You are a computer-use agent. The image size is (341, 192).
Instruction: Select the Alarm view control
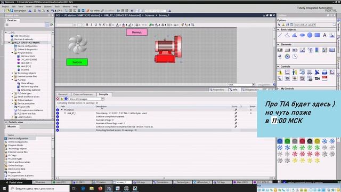[280, 72]
